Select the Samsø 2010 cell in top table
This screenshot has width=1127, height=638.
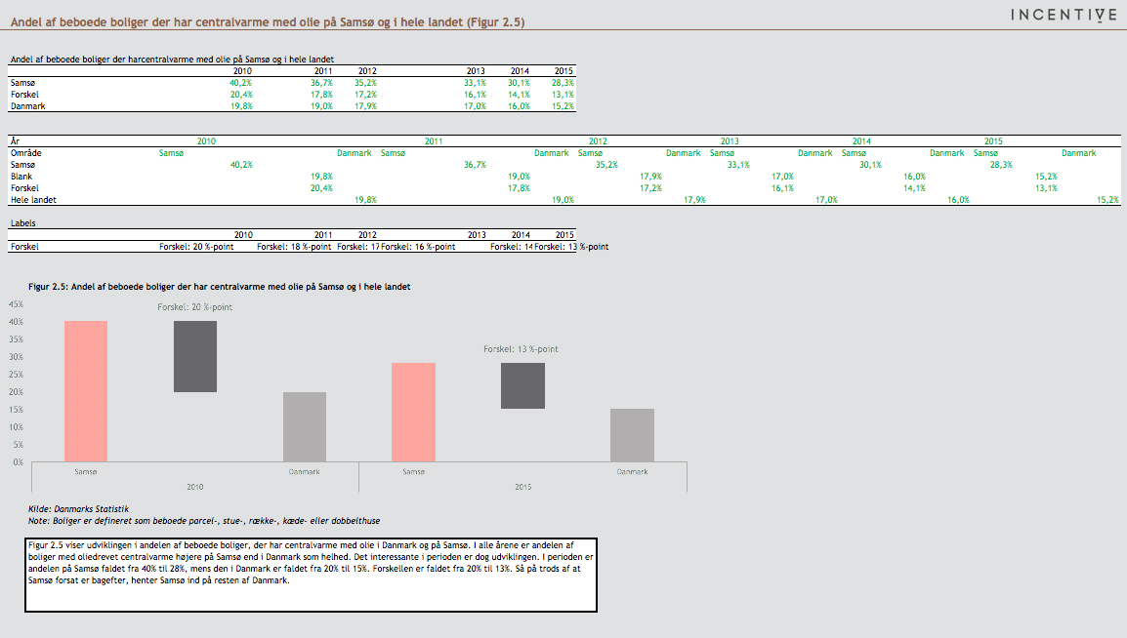tap(240, 83)
